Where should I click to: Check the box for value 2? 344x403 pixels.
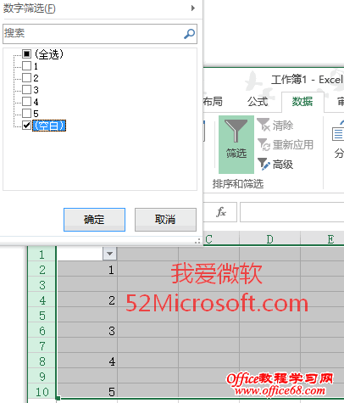click(26, 77)
